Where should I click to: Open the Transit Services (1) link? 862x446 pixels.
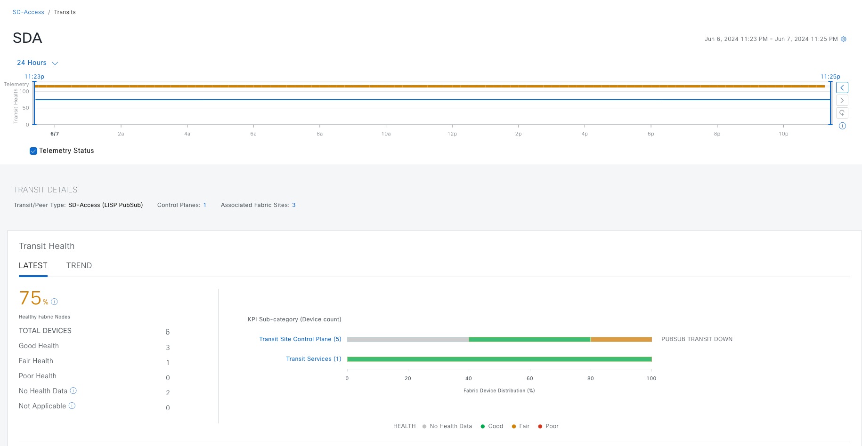[x=314, y=359]
